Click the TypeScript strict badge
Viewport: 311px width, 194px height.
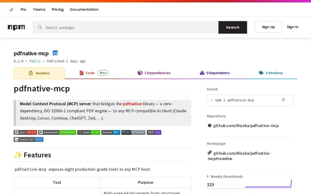pos(29,139)
